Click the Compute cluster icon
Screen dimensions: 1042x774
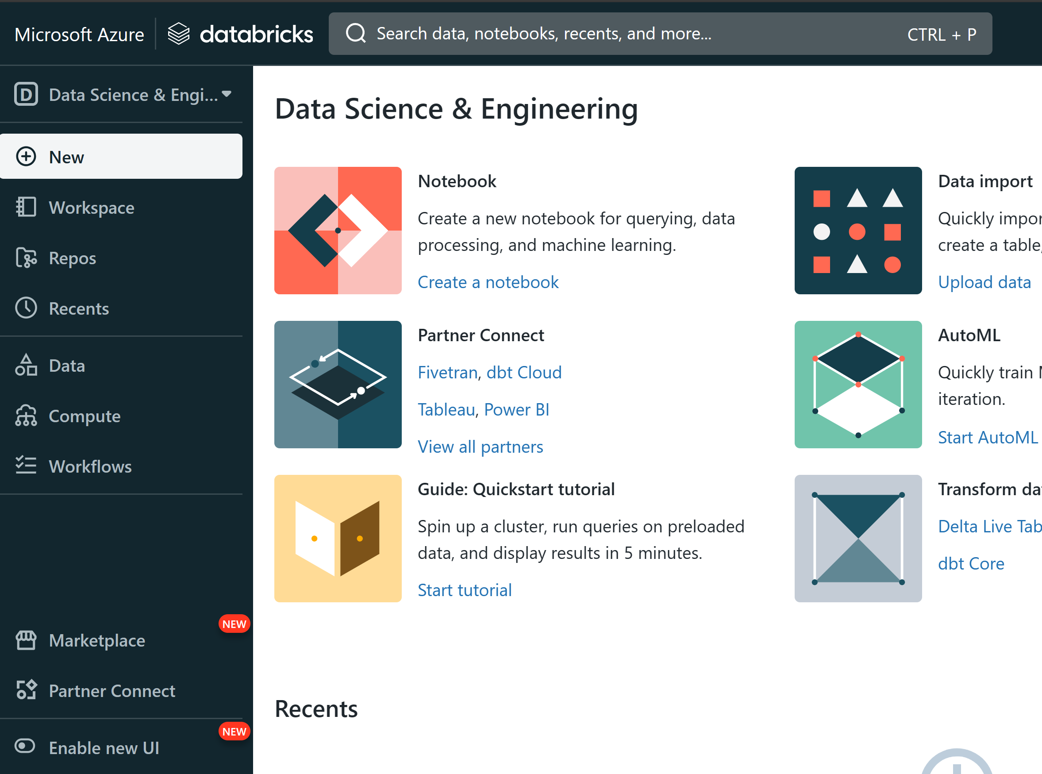26,416
